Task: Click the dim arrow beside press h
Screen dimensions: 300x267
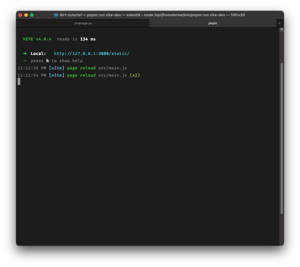Action: point(25,61)
